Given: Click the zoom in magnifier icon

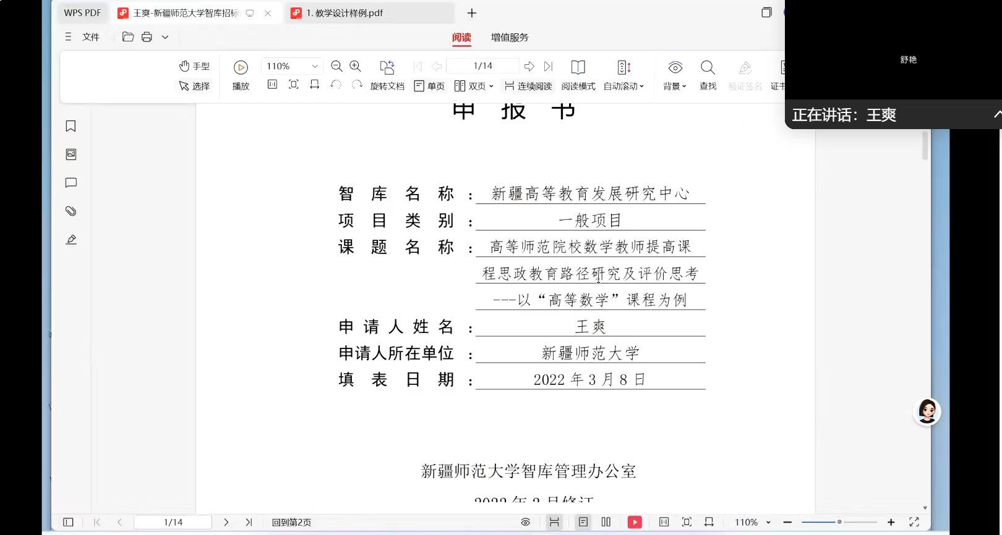Looking at the screenshot, I should pyautogui.click(x=355, y=66).
